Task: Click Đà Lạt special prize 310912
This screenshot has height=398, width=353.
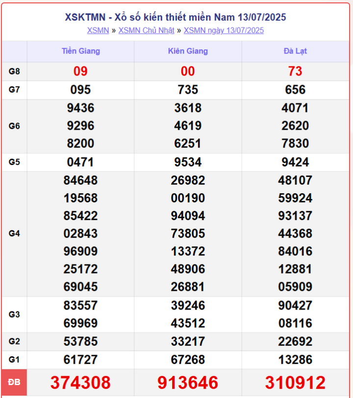Action: [x=295, y=383]
